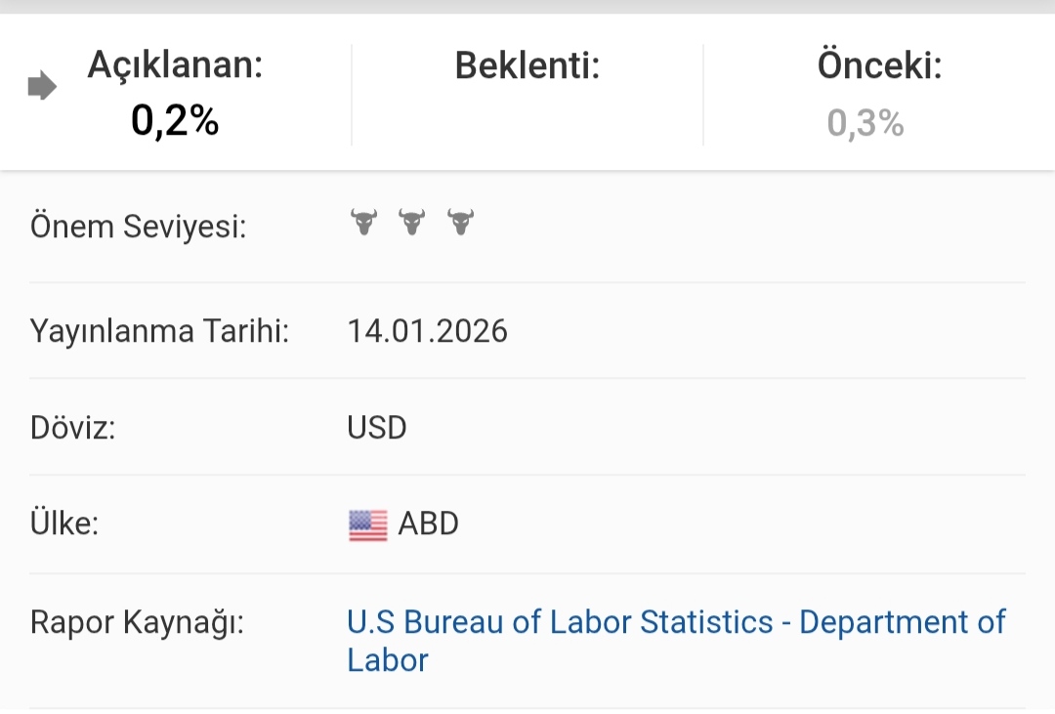Select the previous value 0,3%
Image resolution: width=1055 pixels, height=714 pixels.
865,123
